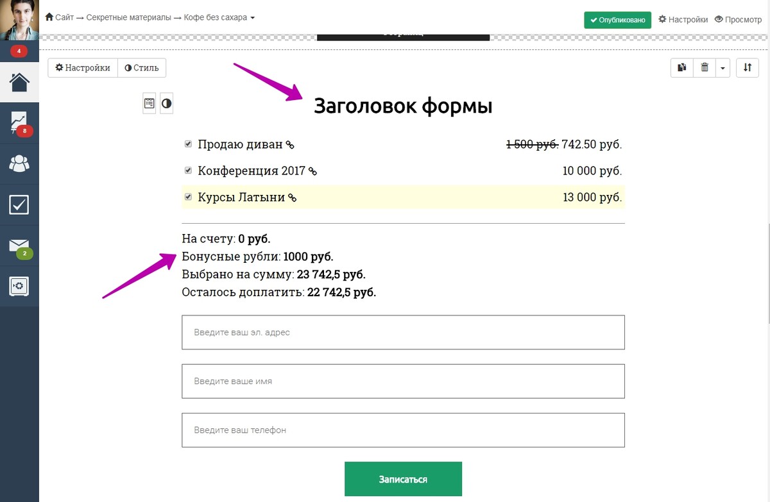Click the copy block icon
Viewport: 770px width, 502px height.
(x=682, y=67)
